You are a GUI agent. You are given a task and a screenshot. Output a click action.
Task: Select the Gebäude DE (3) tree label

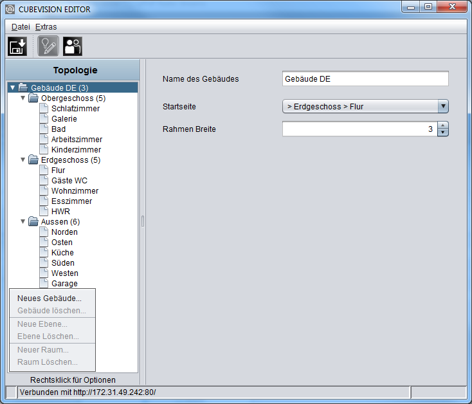[x=60, y=88]
